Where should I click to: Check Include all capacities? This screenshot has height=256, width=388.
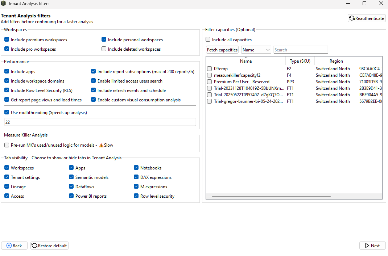[208, 39]
